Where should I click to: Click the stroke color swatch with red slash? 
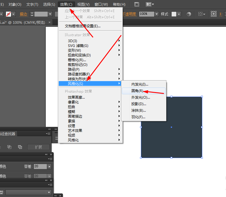9,14
